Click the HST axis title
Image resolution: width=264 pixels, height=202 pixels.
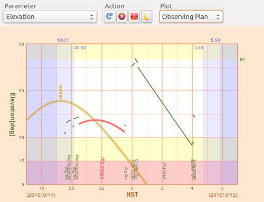[x=132, y=195]
